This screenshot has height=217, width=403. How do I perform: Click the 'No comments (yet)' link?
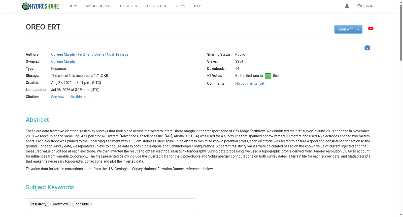[x=250, y=83]
